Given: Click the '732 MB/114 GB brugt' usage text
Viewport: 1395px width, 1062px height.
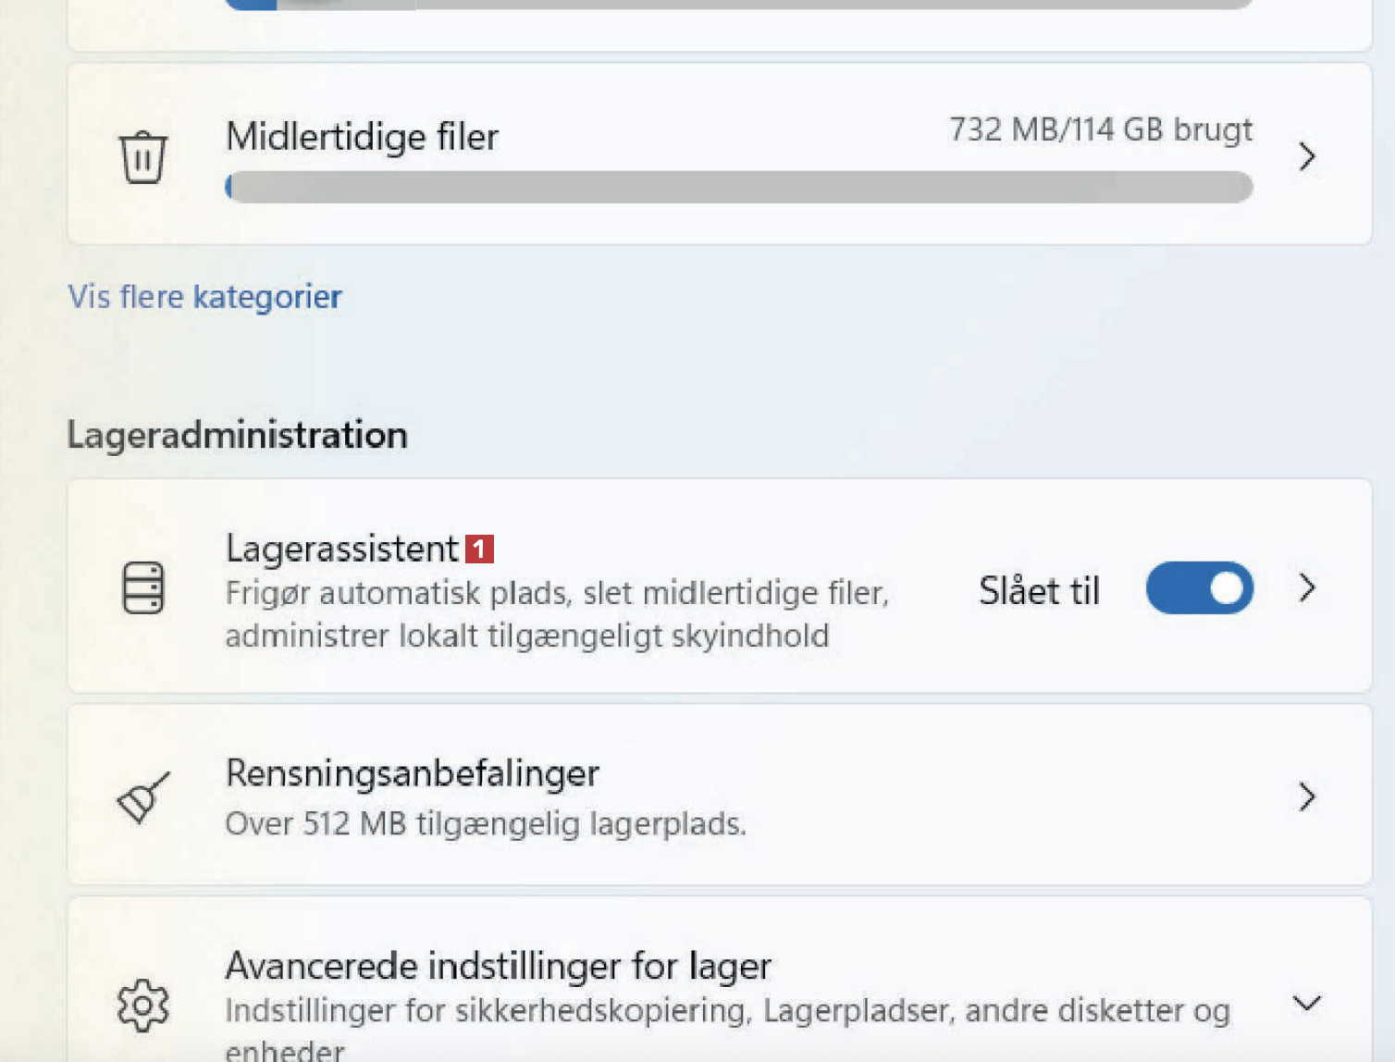Looking at the screenshot, I should click(x=1101, y=130).
